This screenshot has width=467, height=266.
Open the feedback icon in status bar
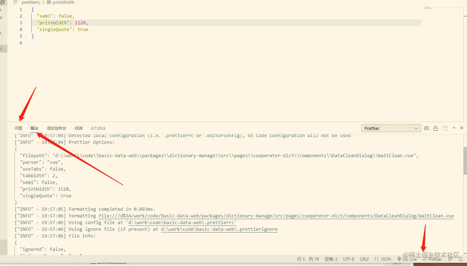[x=450, y=259]
